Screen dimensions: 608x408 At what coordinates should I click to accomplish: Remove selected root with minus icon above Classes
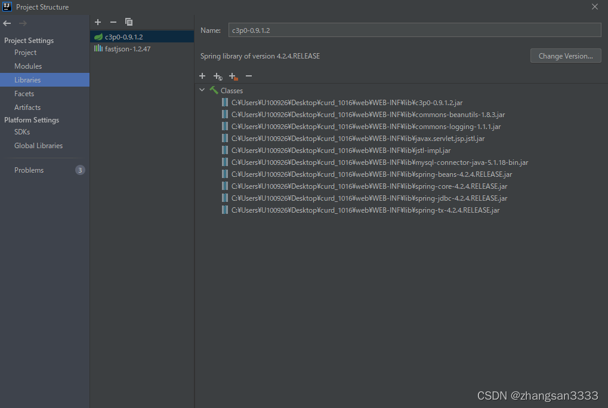249,76
